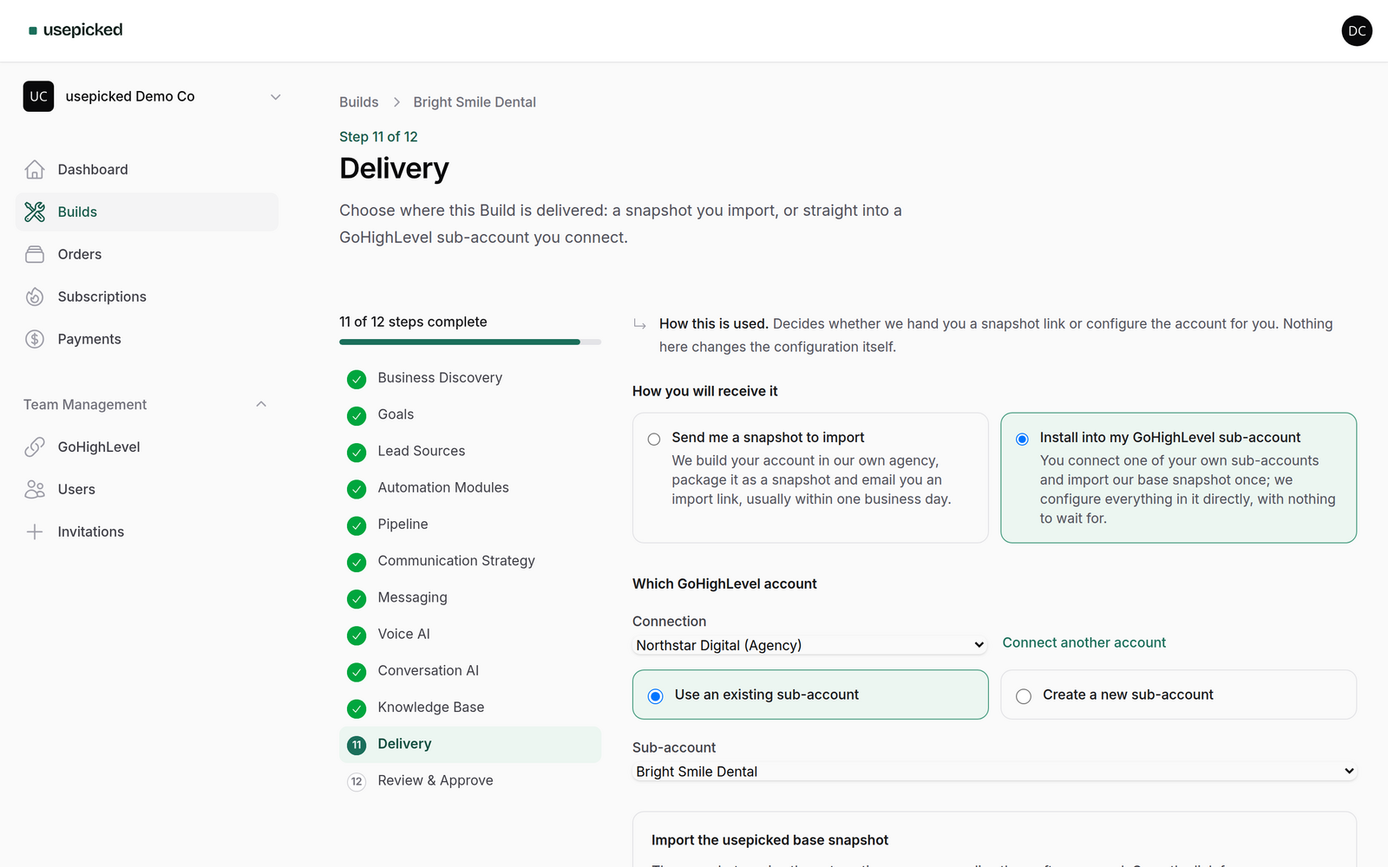Click the Business Discovery green checkmark

357,379
